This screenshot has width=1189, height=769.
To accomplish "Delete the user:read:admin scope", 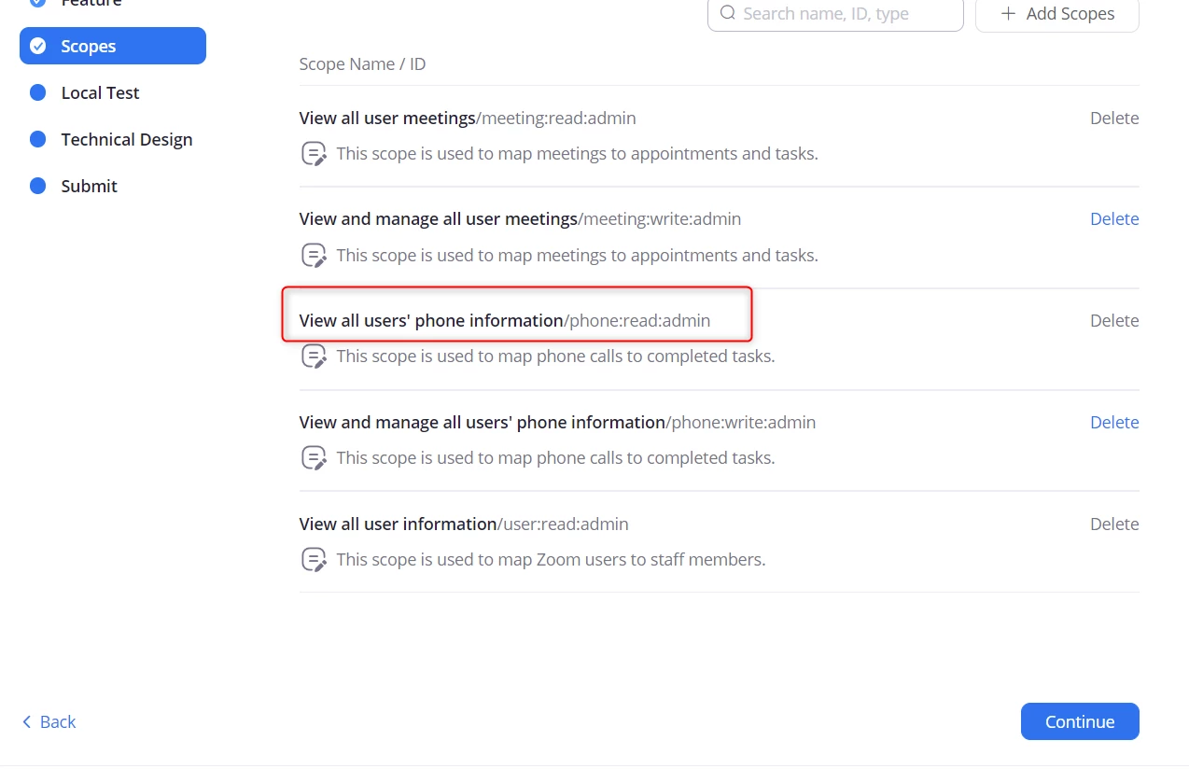I will point(1114,524).
